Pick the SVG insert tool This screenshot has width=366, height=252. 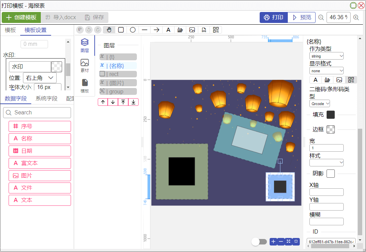tap(204, 30)
